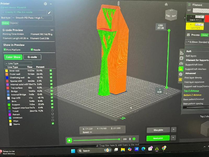
Task: Click the CFS sync icon on filament 1
Action: pos(200,17)
